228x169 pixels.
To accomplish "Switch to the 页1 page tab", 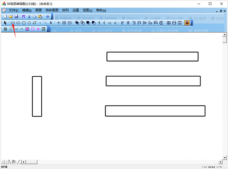I will 14,162.
